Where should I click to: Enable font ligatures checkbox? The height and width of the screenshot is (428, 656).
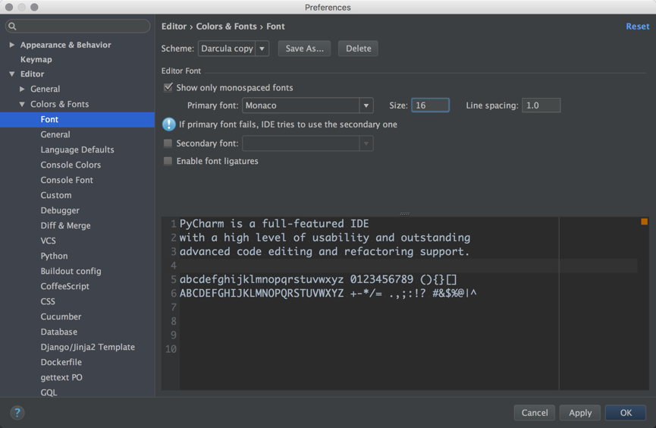click(x=168, y=161)
